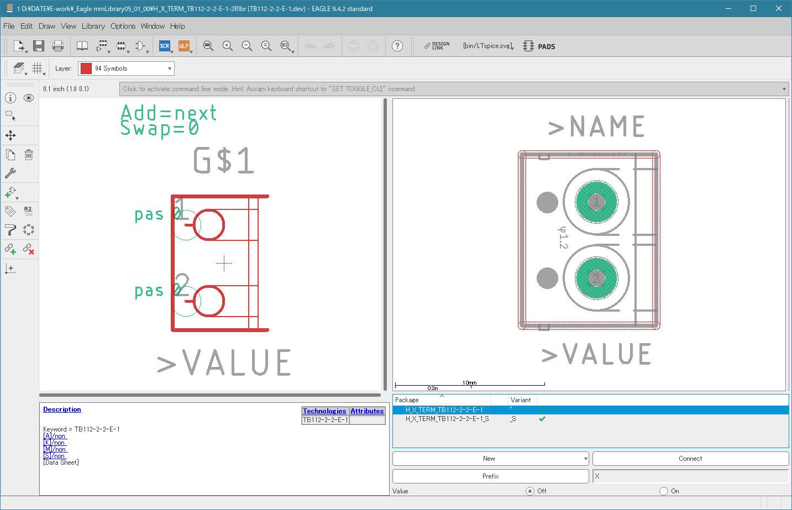
Task: Click the Save icon in the toolbar
Action: [x=38, y=46]
